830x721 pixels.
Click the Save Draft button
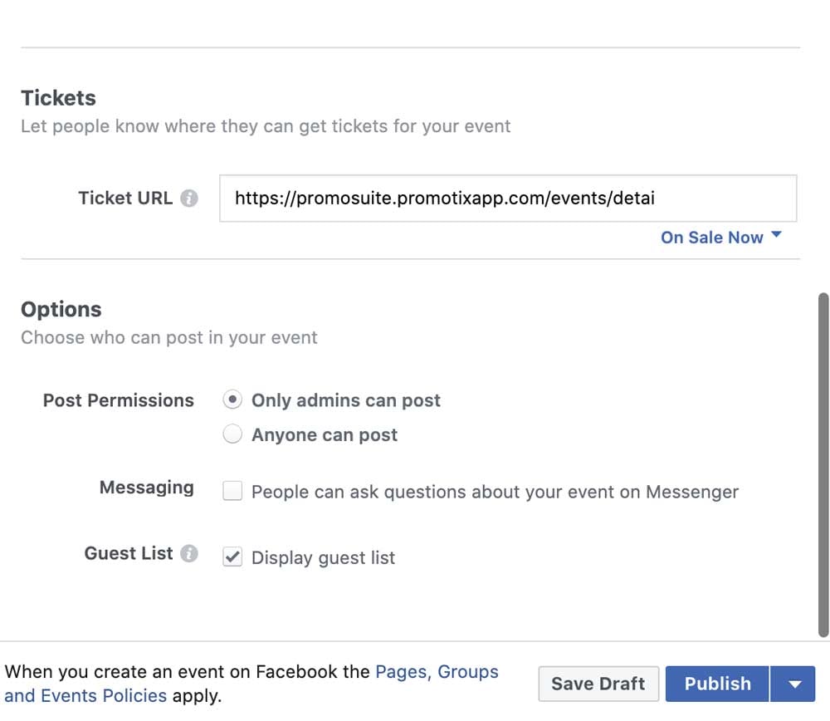tap(598, 684)
